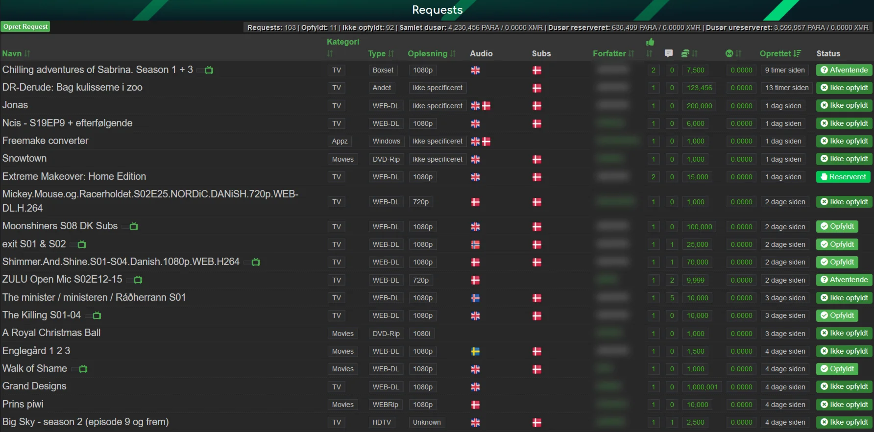Click the TV icon beside Walk of Shame
The height and width of the screenshot is (432, 874).
click(83, 369)
